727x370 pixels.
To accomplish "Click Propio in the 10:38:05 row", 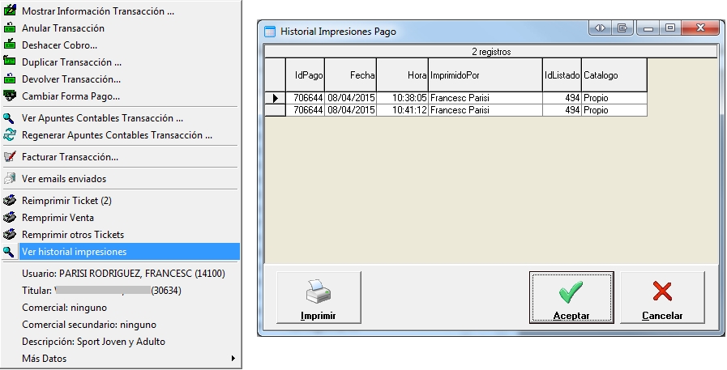I will 614,98.
